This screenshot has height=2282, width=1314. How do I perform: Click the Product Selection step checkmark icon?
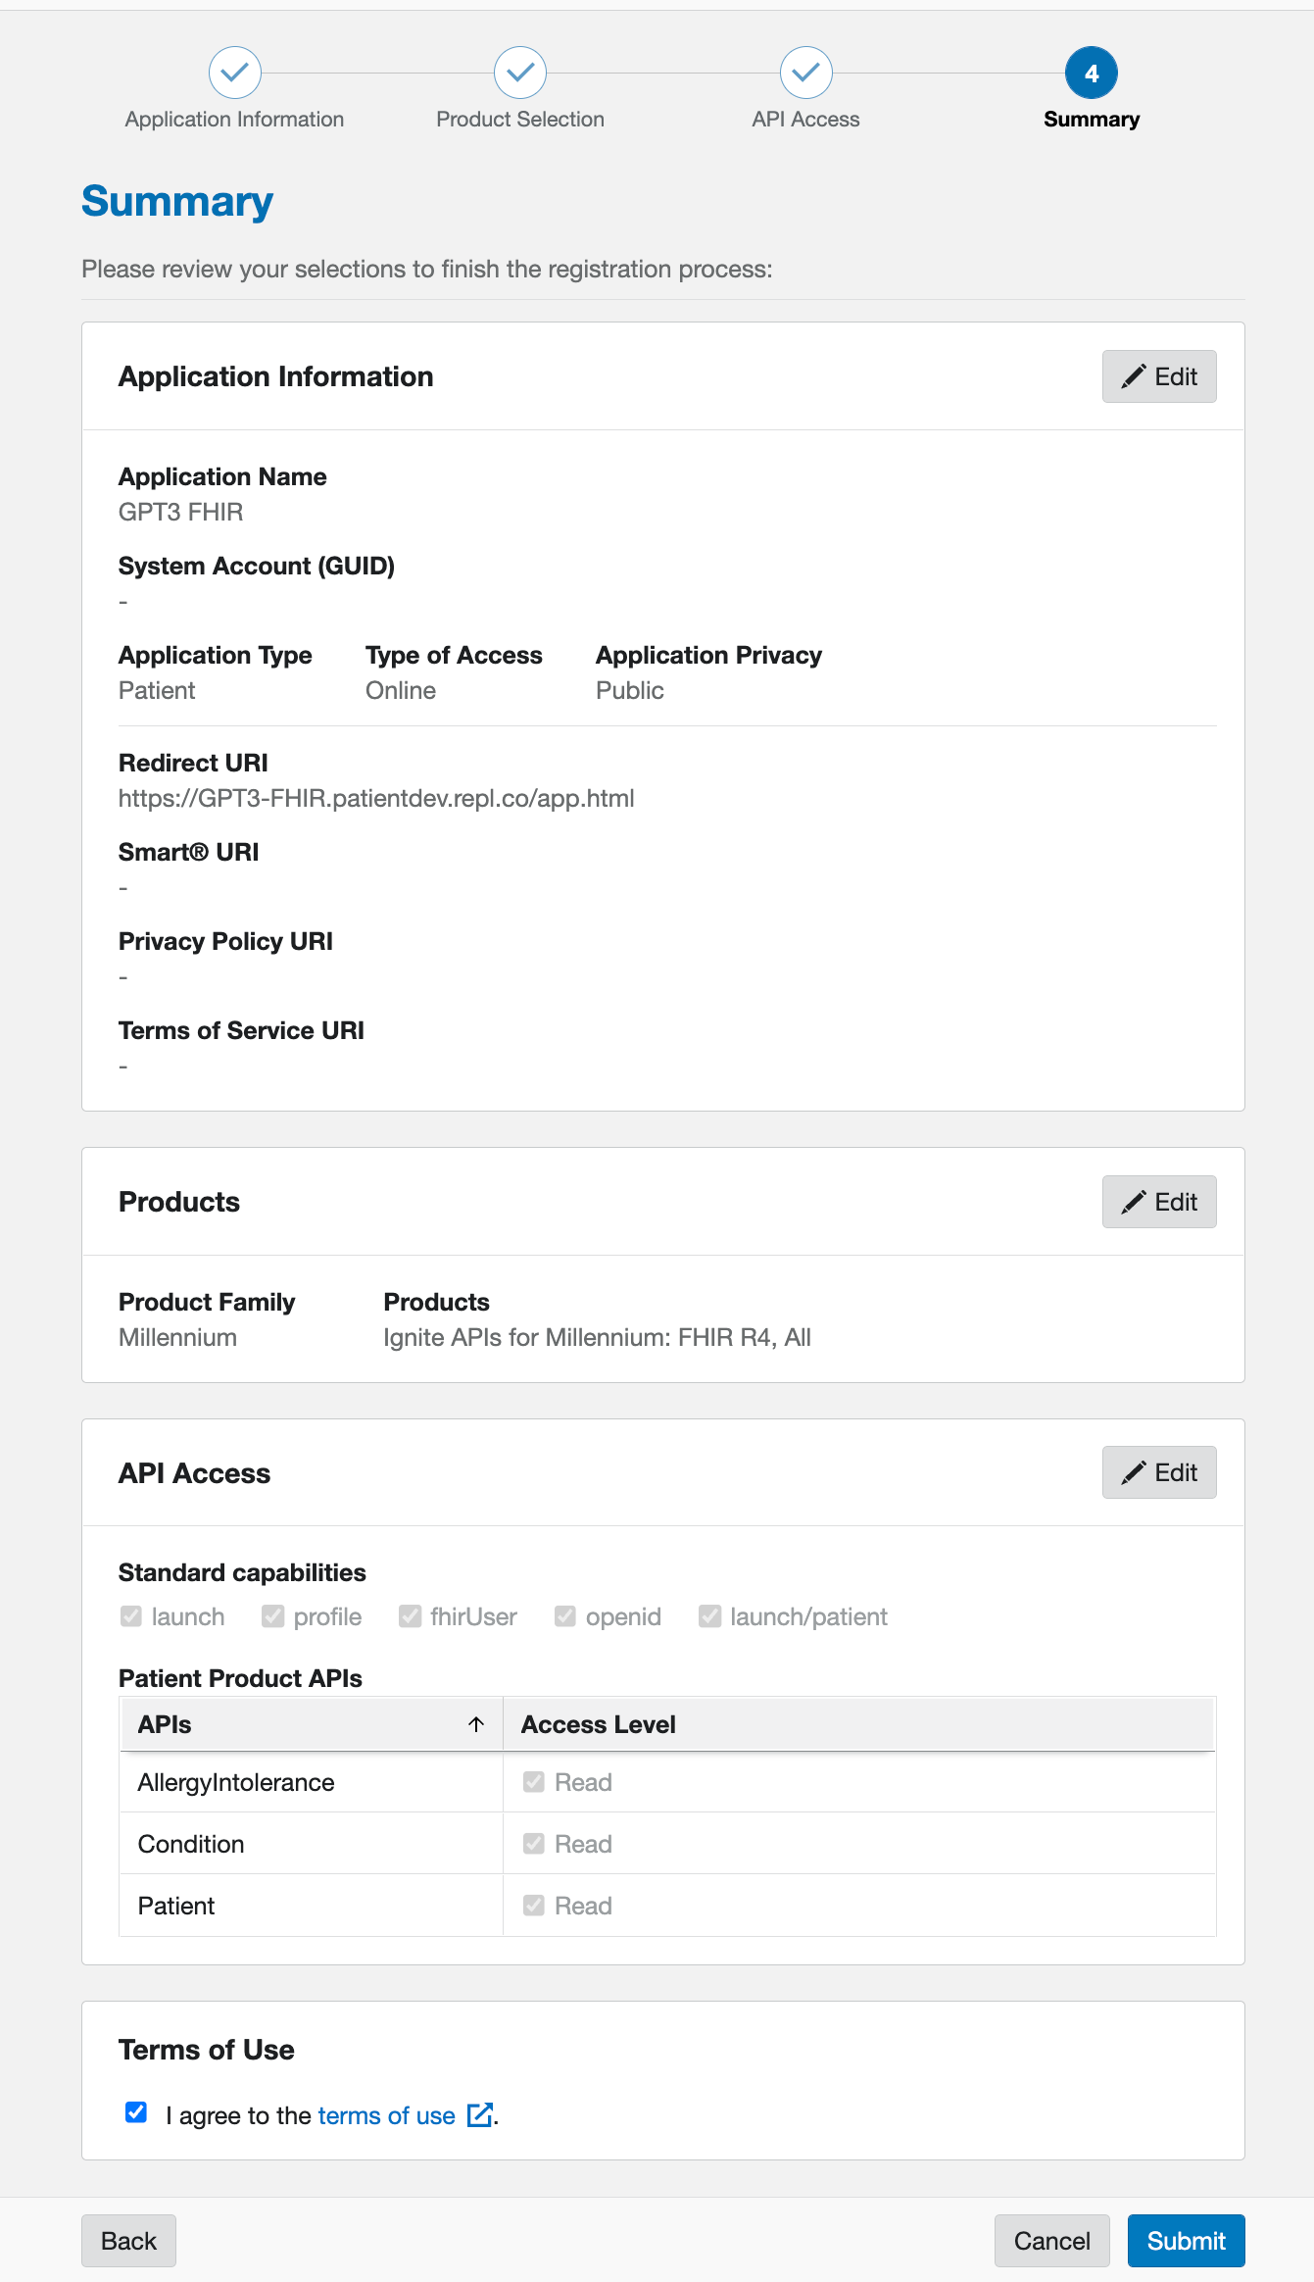(520, 73)
